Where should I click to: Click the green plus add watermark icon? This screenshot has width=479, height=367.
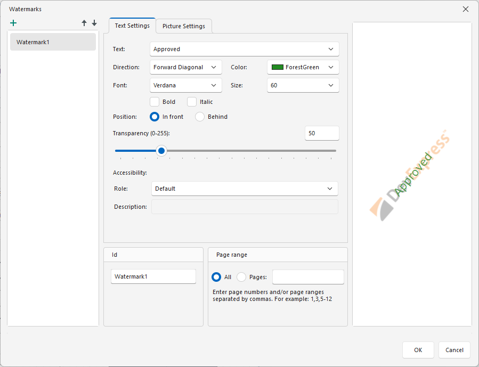coord(14,23)
